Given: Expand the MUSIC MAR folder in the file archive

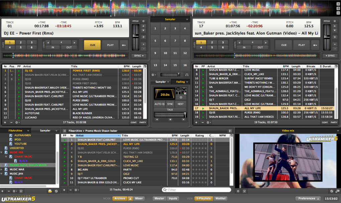Looking at the screenshot, I should tap(2, 169).
